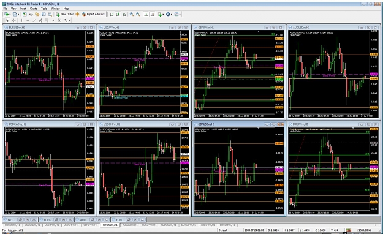Expand the Indicators dropdown arrow
The image size is (383, 234).
coord(163,15)
